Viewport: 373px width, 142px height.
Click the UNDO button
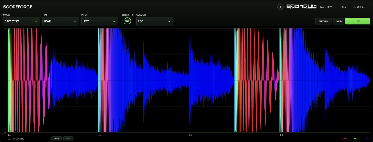(57, 139)
